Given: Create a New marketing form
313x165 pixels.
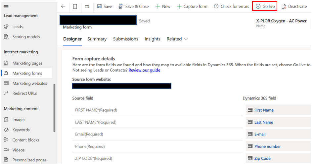Looking at the screenshot, I should click(x=163, y=6).
